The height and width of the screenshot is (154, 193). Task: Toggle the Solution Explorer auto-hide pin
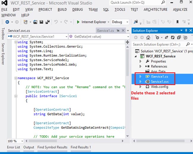point(186,31)
